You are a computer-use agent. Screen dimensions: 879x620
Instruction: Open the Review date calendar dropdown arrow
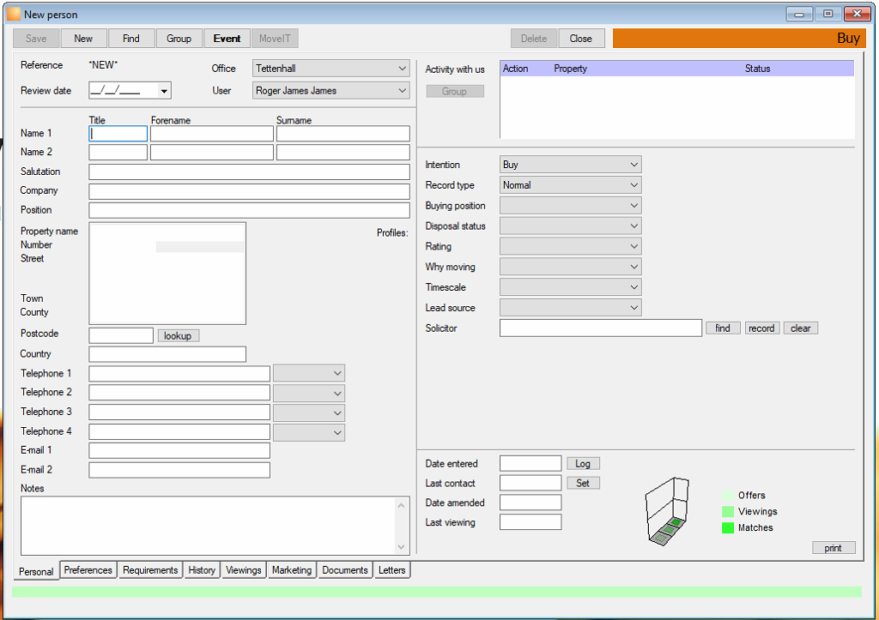164,91
